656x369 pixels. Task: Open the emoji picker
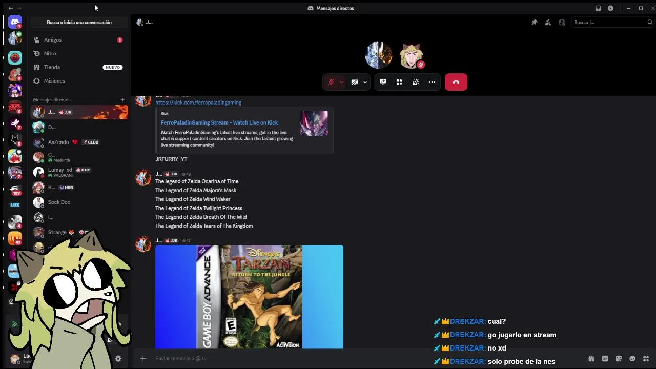pyautogui.click(x=632, y=359)
